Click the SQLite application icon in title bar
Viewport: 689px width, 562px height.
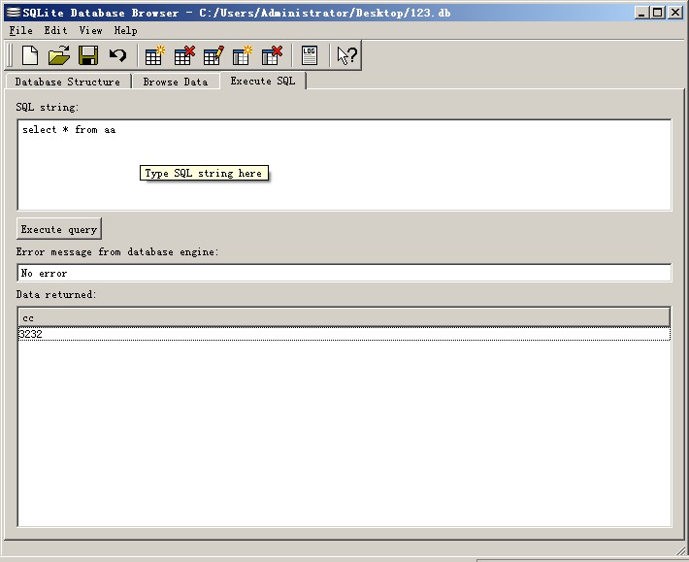coord(13,13)
